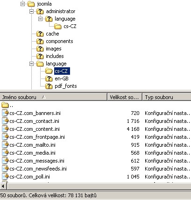Viewport: 191px width, 200px height.
Task: Click the highlighted cs-CZ folder icon
Action: click(x=49, y=71)
